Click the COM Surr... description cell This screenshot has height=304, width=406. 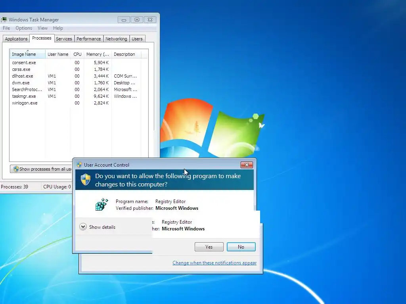[x=125, y=76]
